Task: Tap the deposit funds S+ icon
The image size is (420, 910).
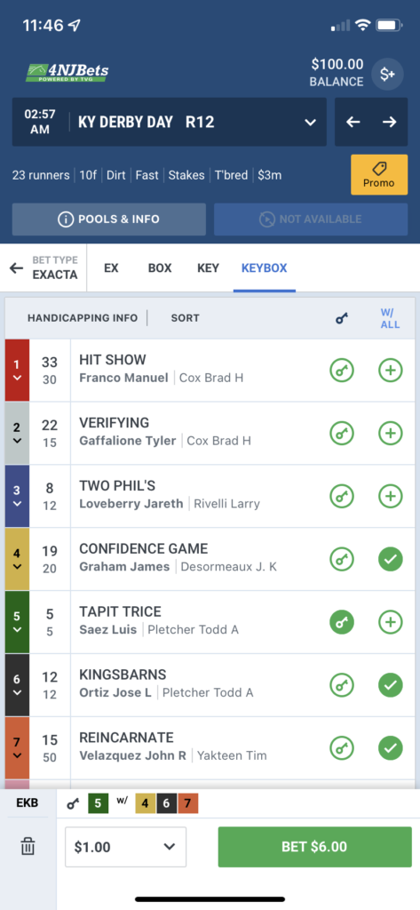Action: (x=387, y=75)
